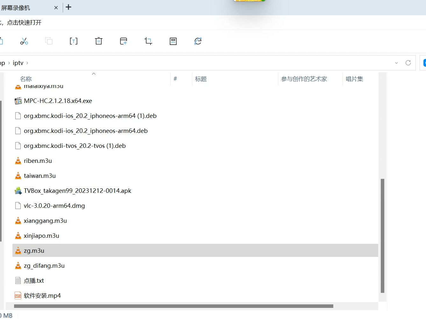Select xinjiapo.m3u playlist file
Viewport: 426px width, 320px height.
[x=41, y=236]
